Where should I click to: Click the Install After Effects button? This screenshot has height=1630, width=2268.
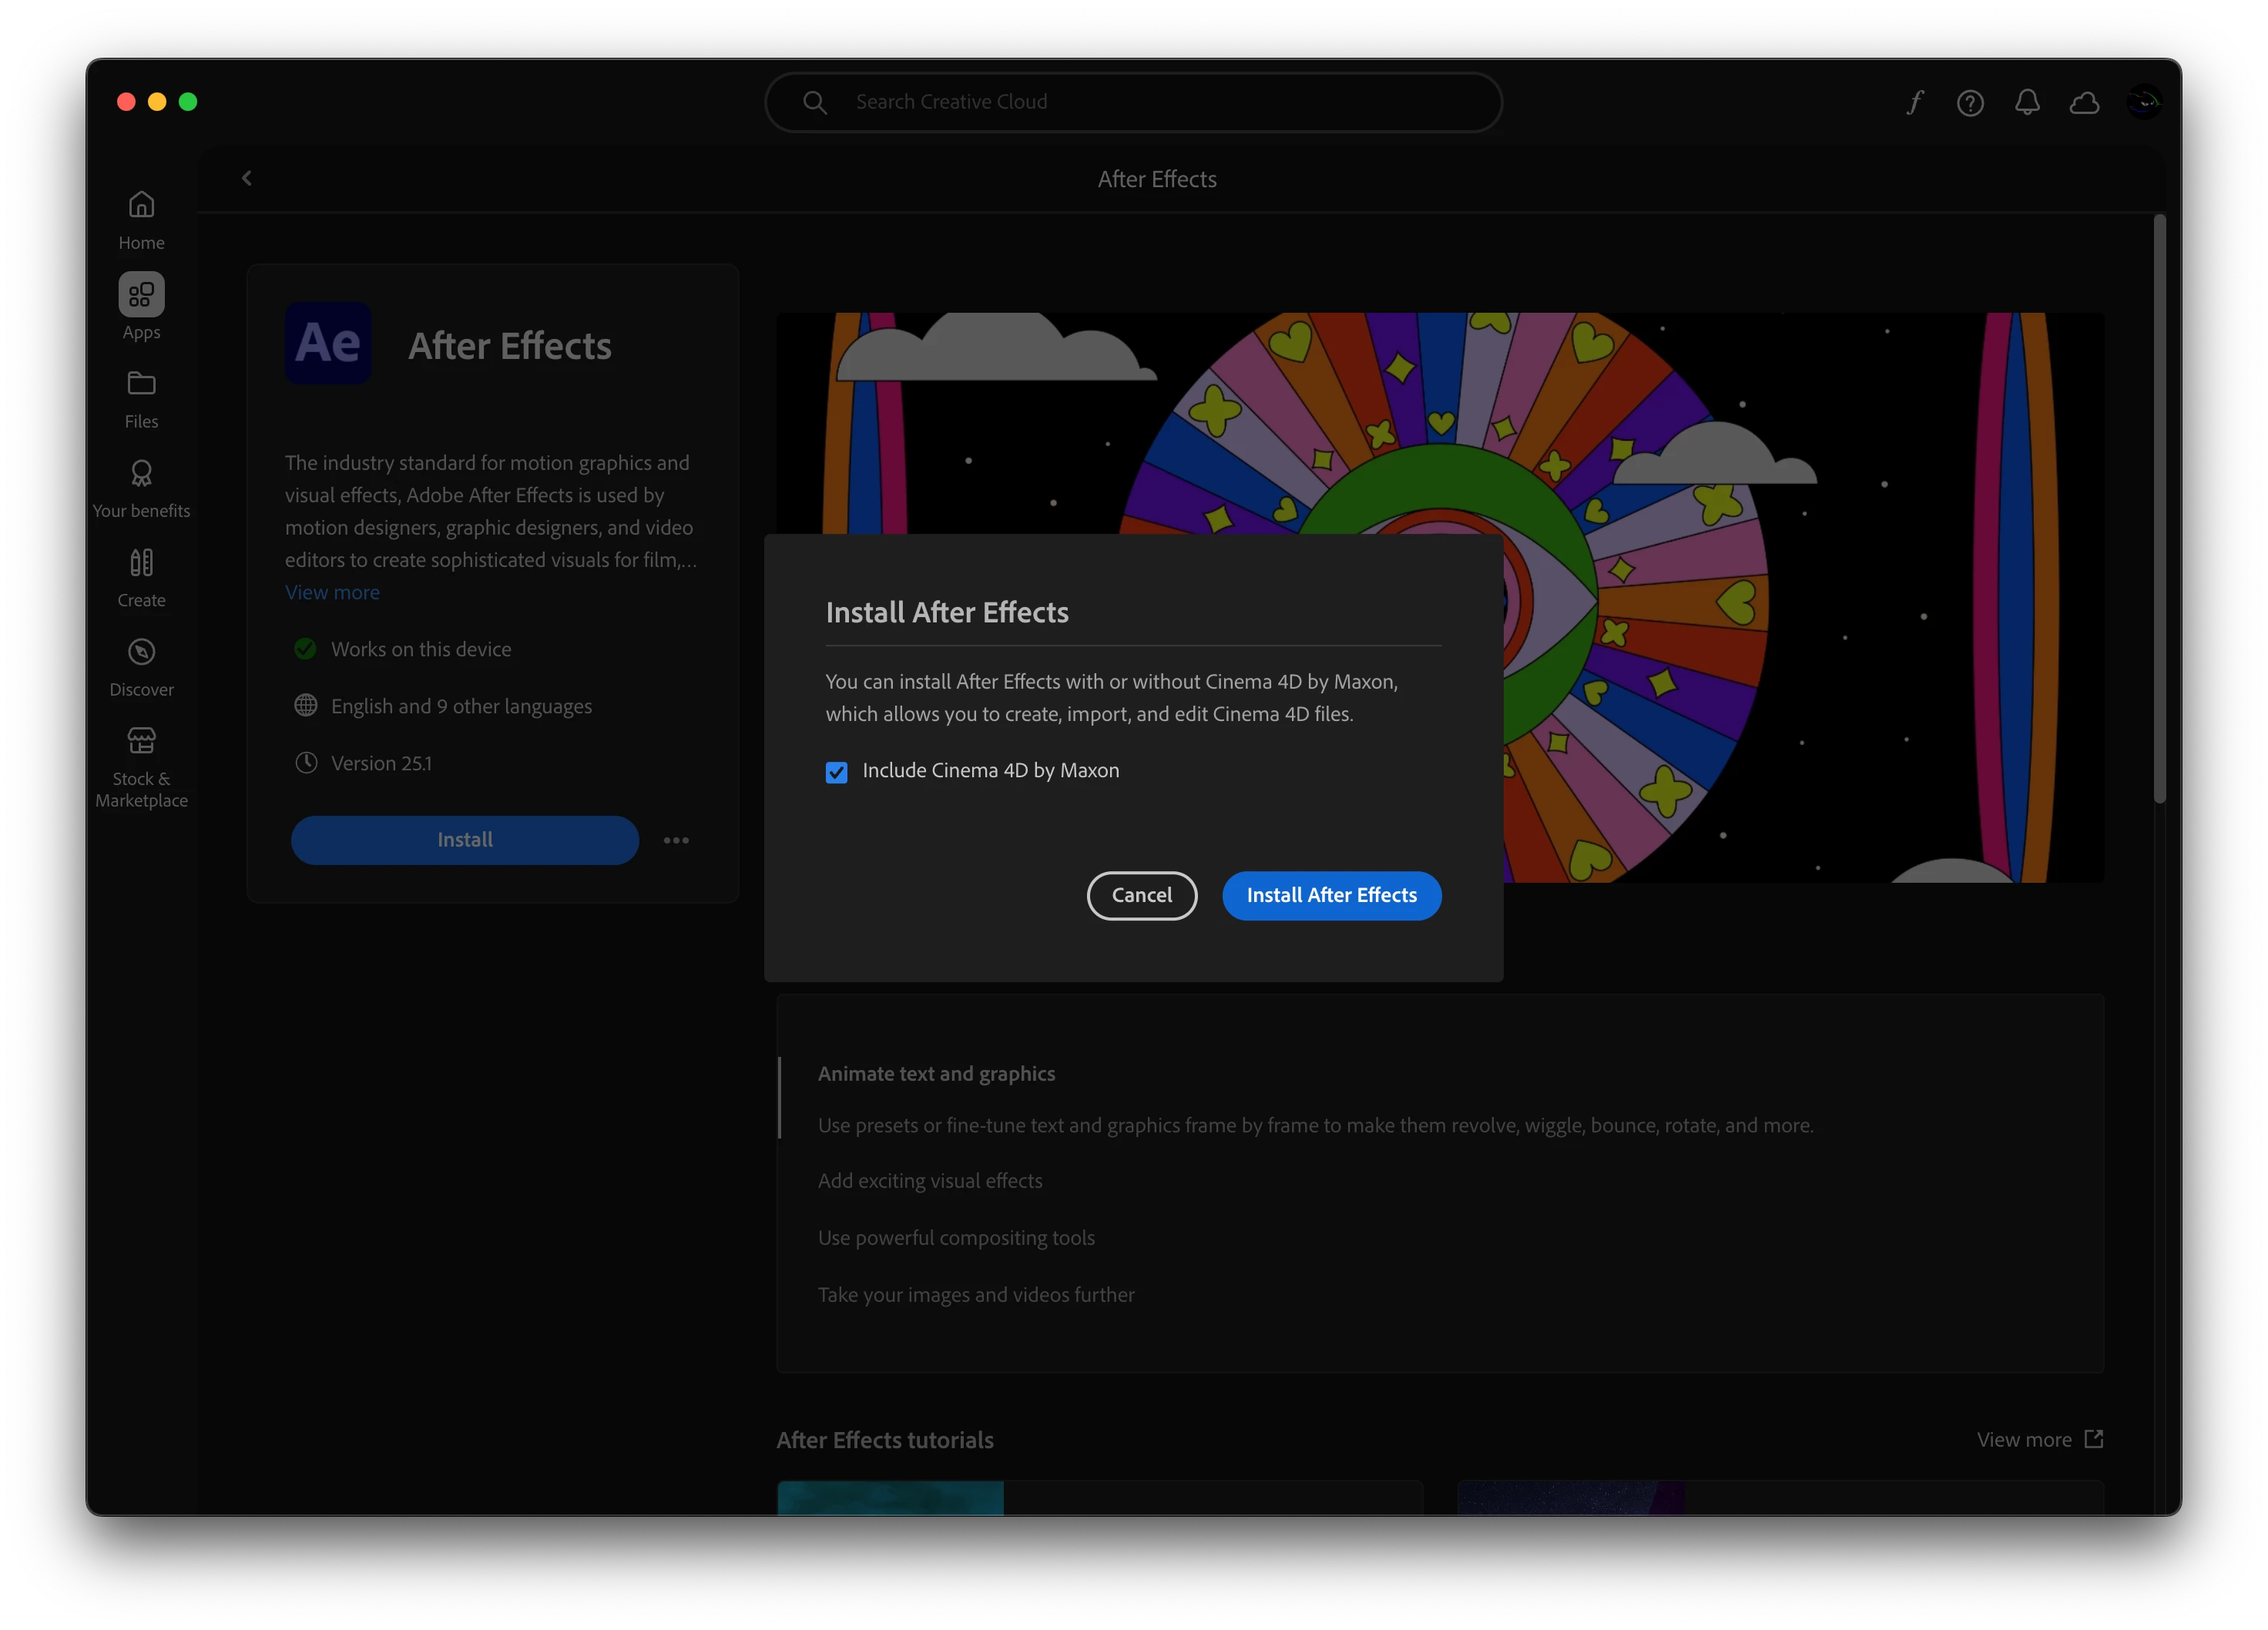[1331, 895]
